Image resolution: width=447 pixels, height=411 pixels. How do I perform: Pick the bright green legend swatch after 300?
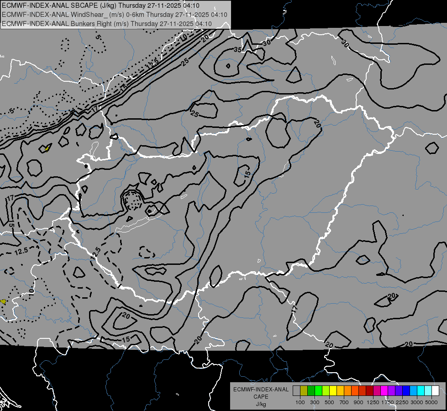click(318, 390)
